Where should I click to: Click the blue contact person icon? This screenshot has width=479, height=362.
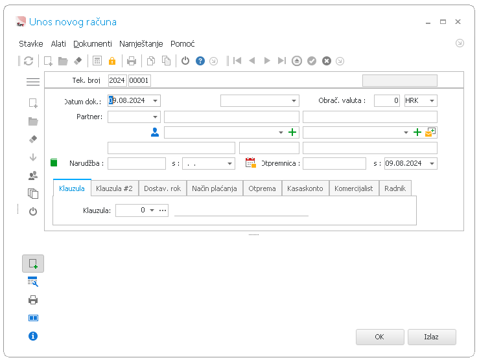coord(155,132)
